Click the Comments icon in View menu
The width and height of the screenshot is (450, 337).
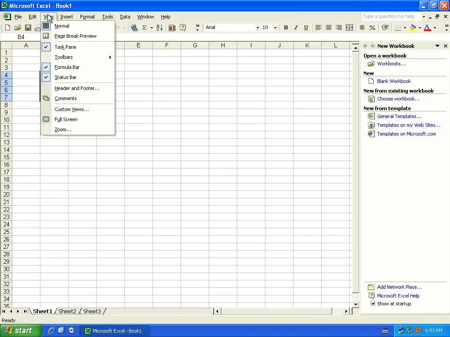pyautogui.click(x=46, y=98)
